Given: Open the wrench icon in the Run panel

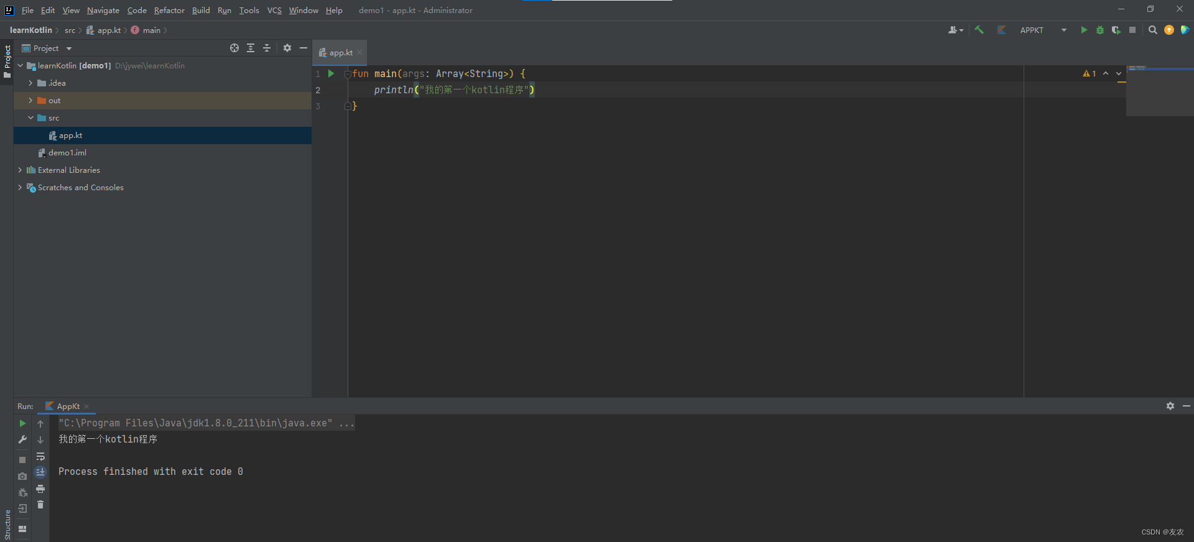Looking at the screenshot, I should click(22, 439).
